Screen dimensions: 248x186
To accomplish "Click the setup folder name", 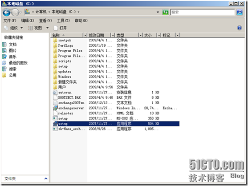I will coord(63,66).
